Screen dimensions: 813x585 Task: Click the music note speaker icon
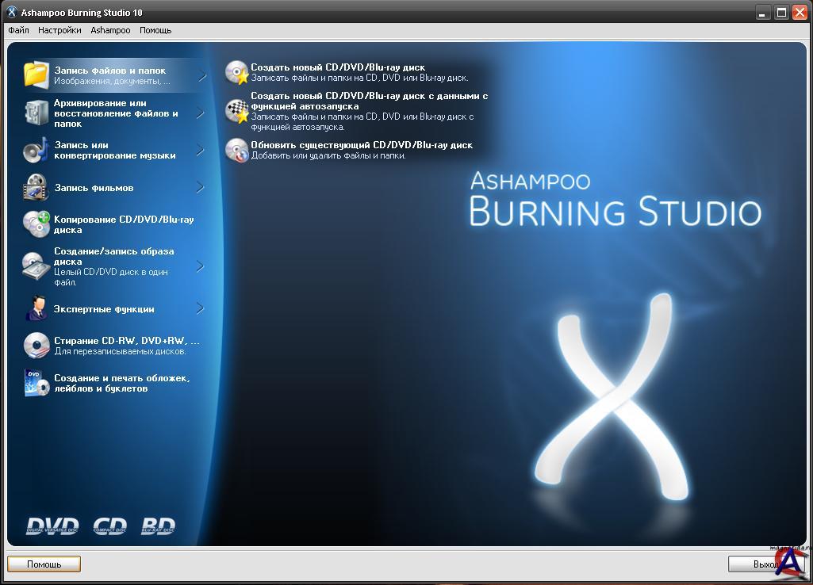pos(36,150)
